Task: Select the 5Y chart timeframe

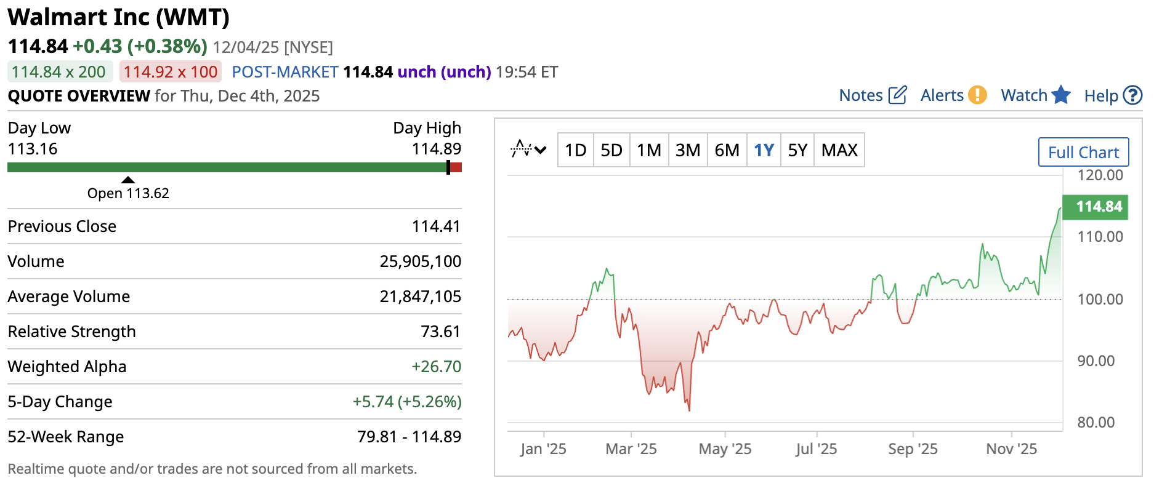Action: [x=797, y=150]
